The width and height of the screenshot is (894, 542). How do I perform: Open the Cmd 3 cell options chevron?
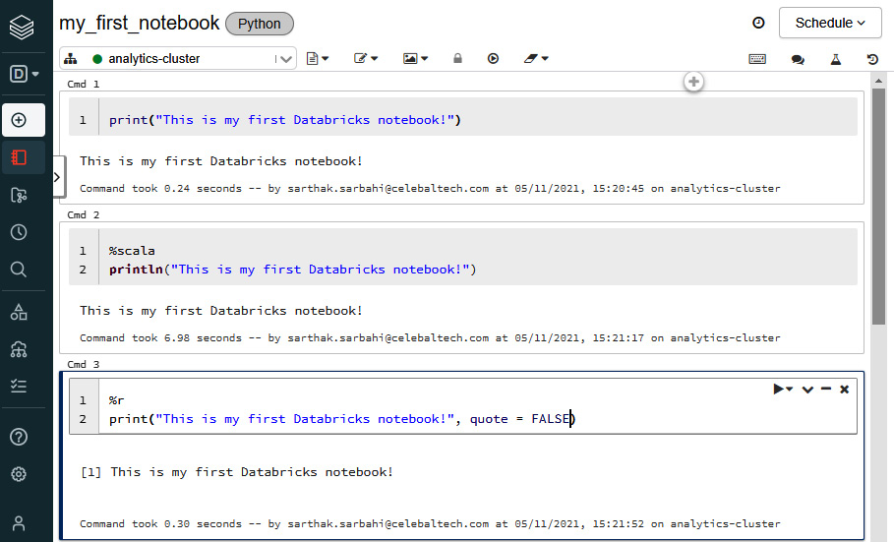click(x=807, y=390)
